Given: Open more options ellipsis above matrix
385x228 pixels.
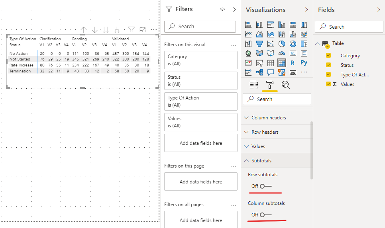Looking at the screenshot, I should tap(154, 29).
